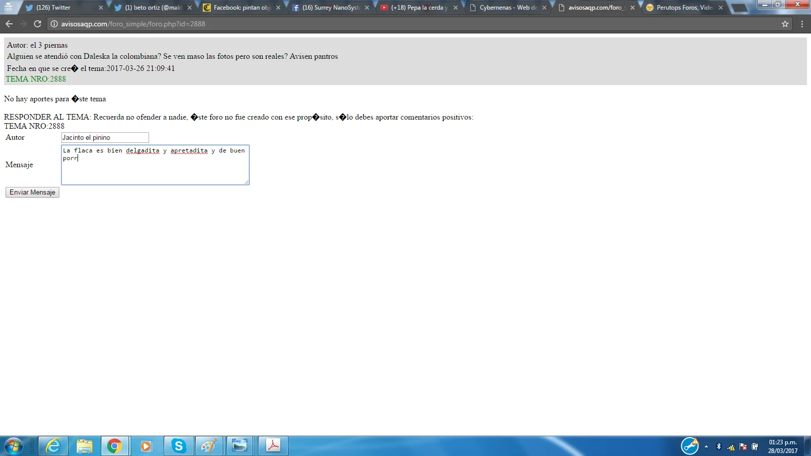Close the Surrey NanoSystems Facebook tab

tap(366, 8)
